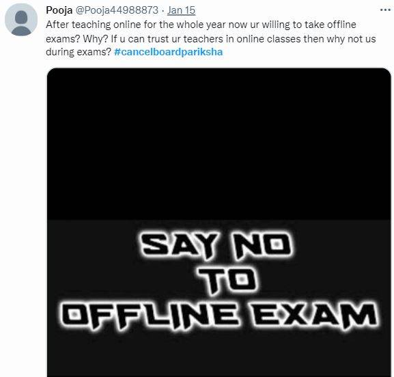Click the tweet line starting After teaching online
The height and width of the screenshot is (377, 394).
pyautogui.click(x=201, y=25)
